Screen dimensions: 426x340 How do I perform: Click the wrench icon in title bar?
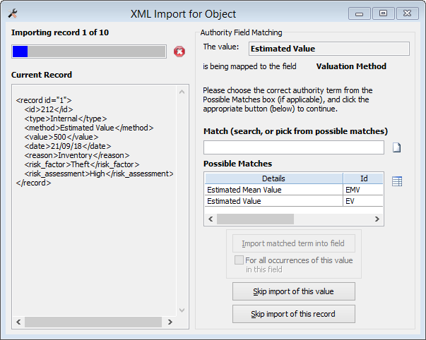coord(13,13)
